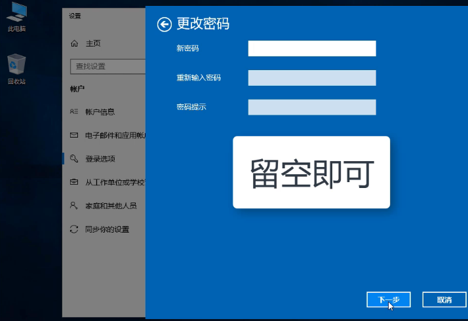This screenshot has width=468, height=321.
Task: Click the 更改密码 dialog heading
Action: [203, 24]
